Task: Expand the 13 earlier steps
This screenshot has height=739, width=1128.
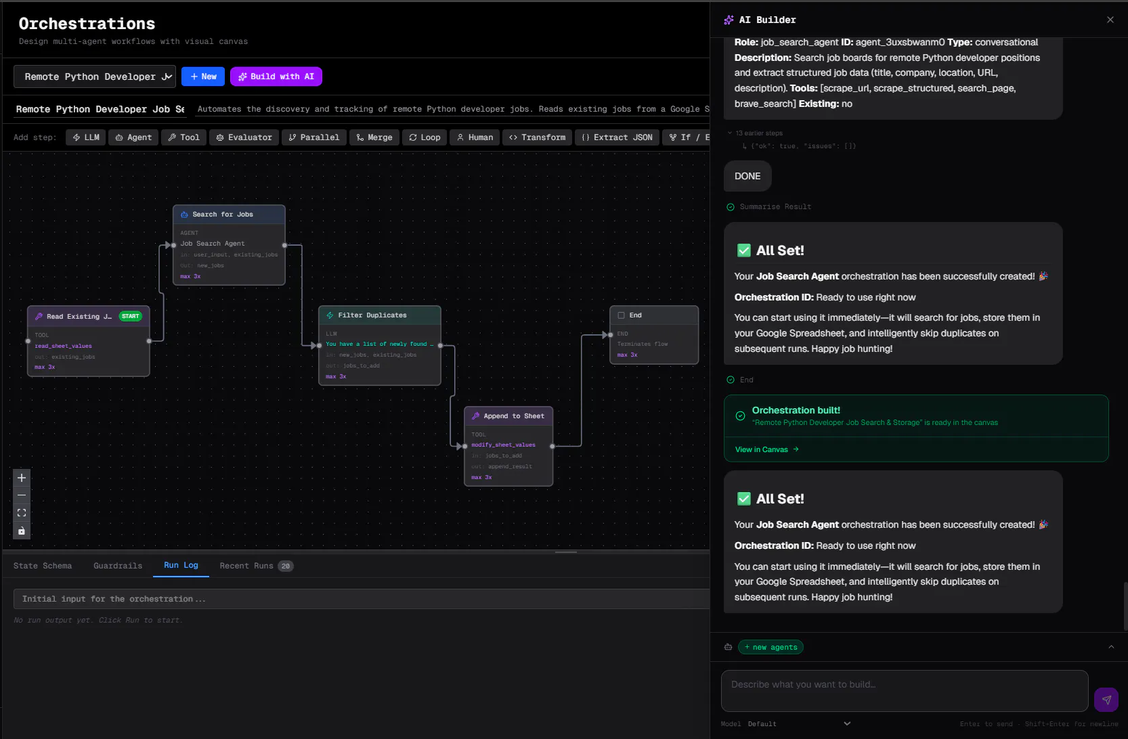Action: 756,133
